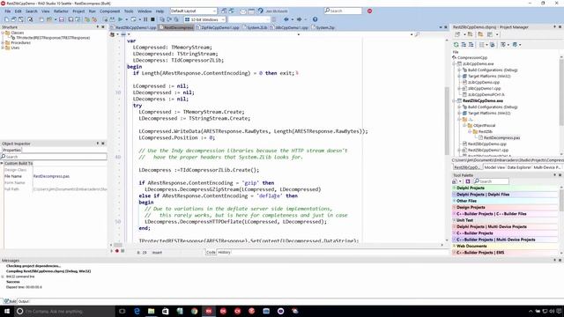Click the Save All toolbar icon

[70, 19]
